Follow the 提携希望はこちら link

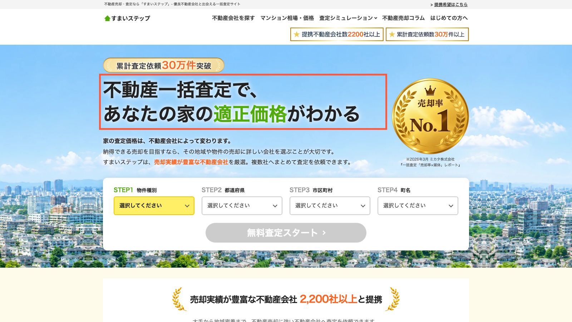451,5
